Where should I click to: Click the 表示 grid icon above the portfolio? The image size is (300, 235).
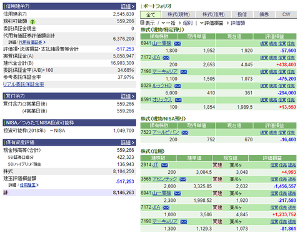coord(142,22)
